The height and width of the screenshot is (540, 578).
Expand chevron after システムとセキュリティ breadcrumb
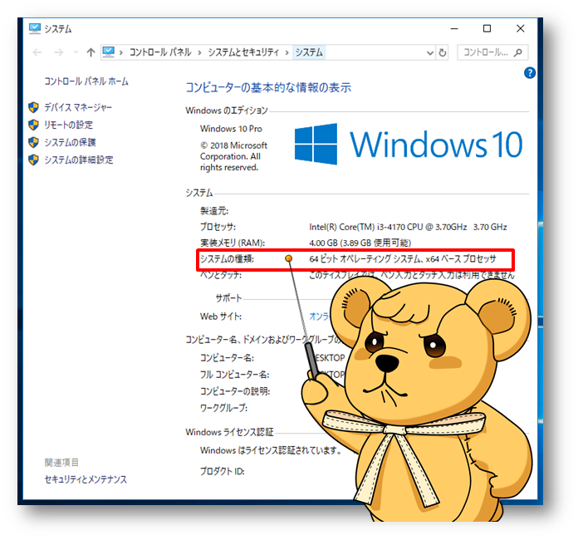287,52
